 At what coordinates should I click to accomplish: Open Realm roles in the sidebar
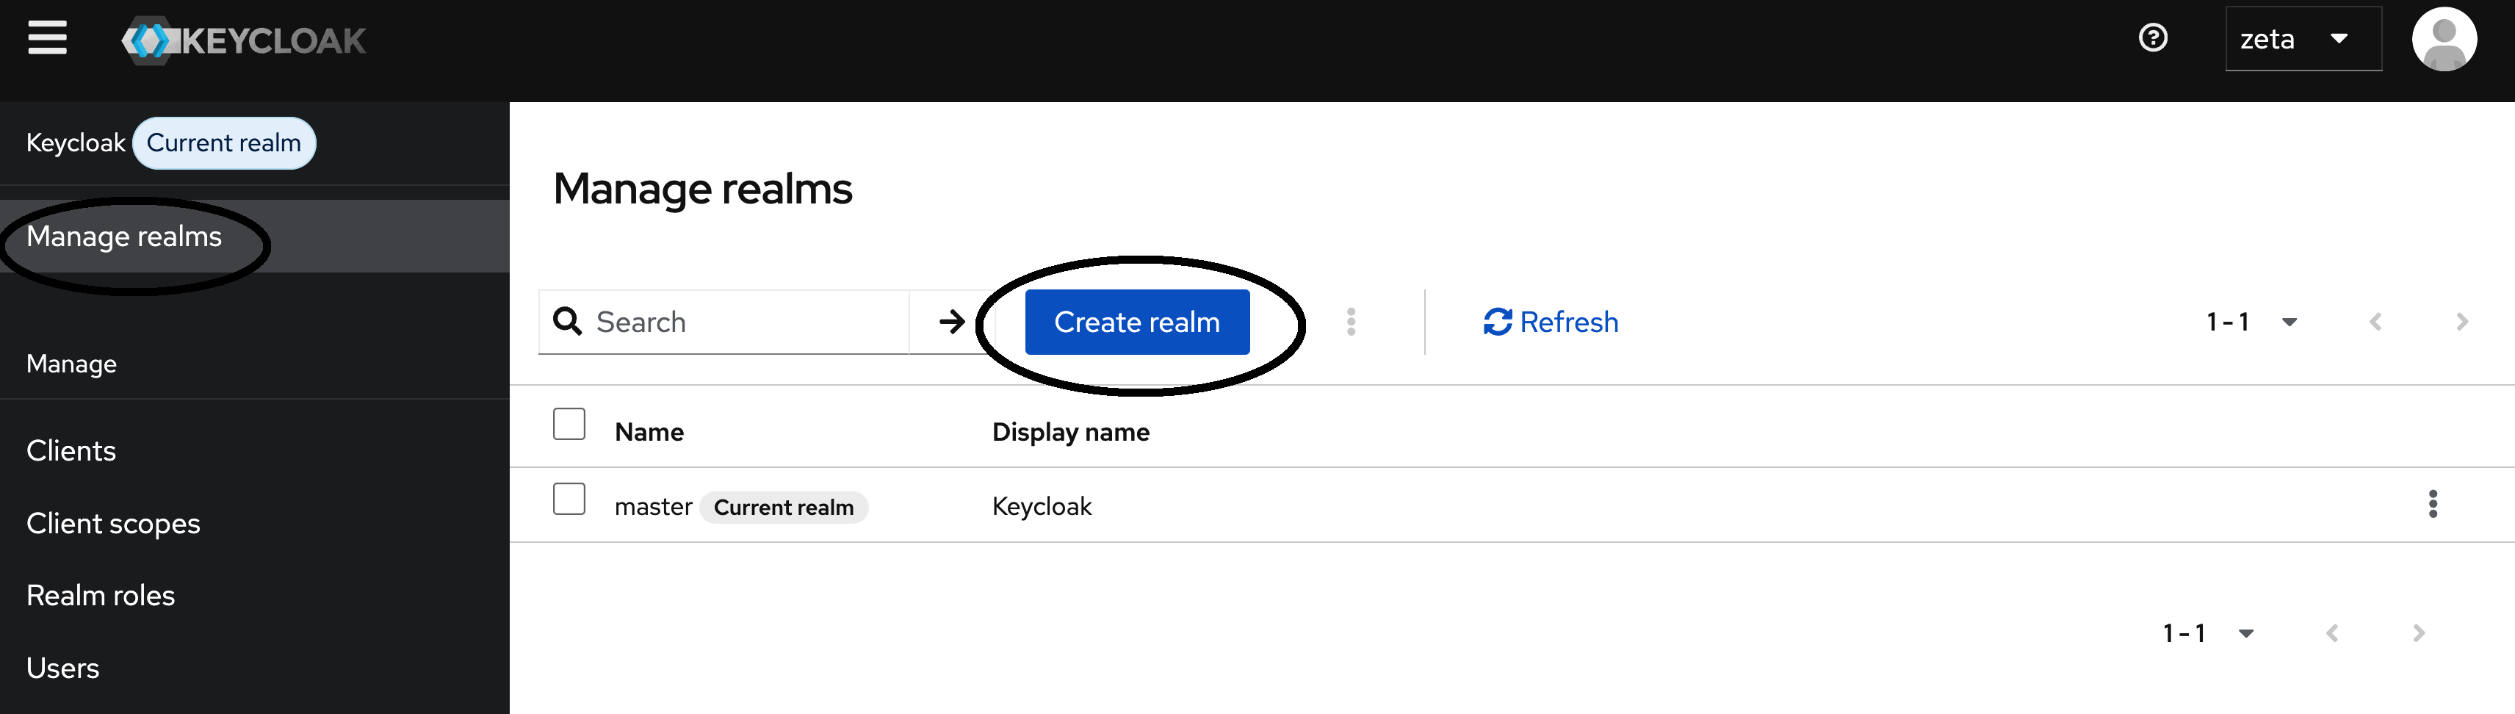coord(101,595)
